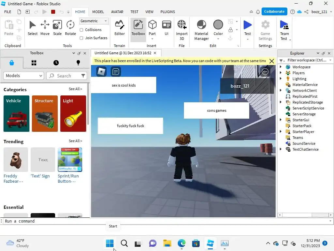This screenshot has height=251, width=334.
Task: Open the Light category tile
Action: pos(73,113)
